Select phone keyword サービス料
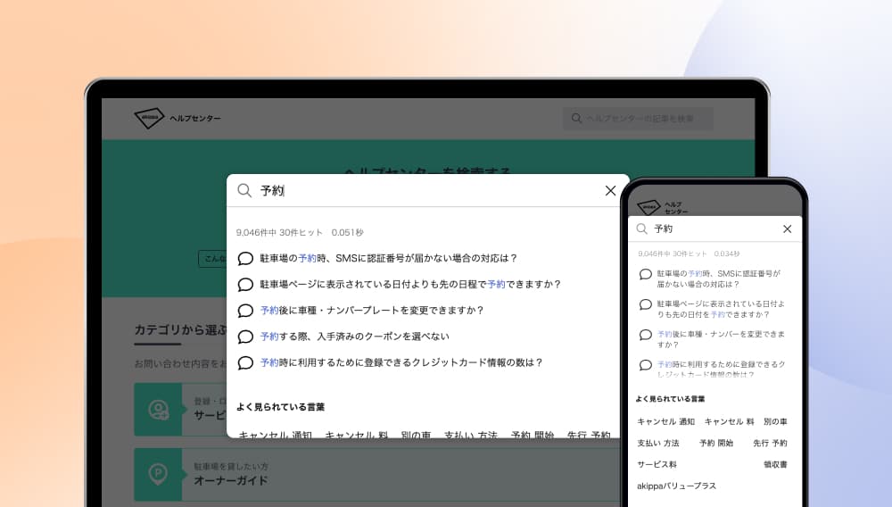 (657, 464)
